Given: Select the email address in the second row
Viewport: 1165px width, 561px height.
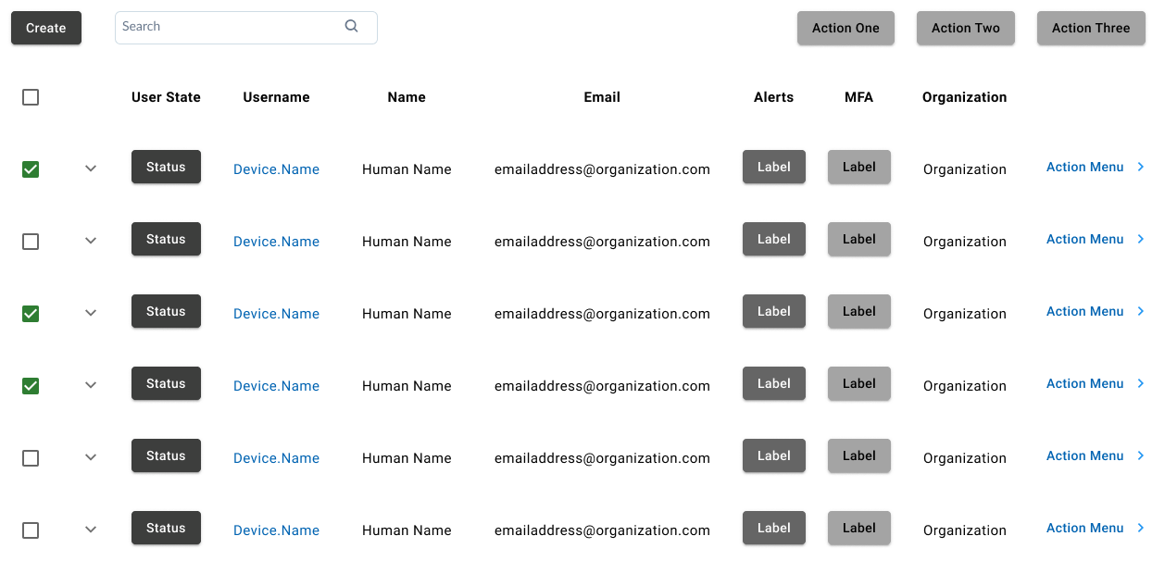Looking at the screenshot, I should 602,242.
